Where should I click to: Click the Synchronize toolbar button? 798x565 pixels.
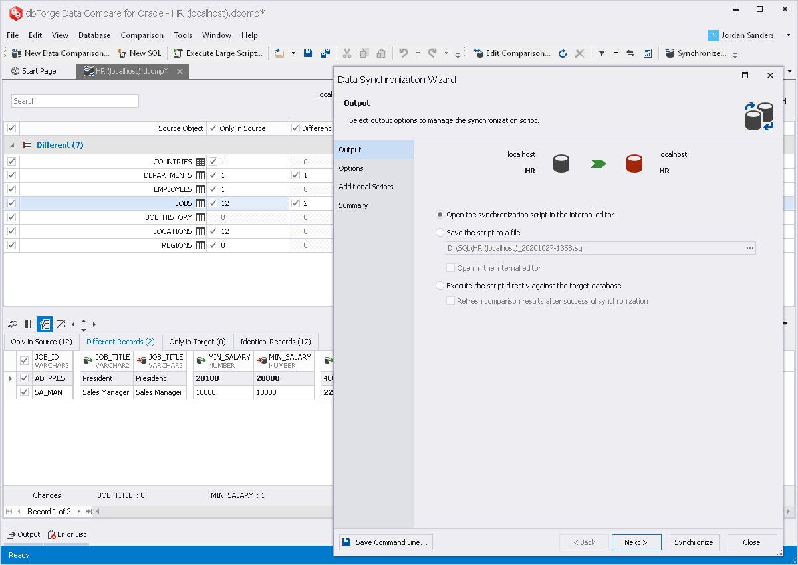696,53
